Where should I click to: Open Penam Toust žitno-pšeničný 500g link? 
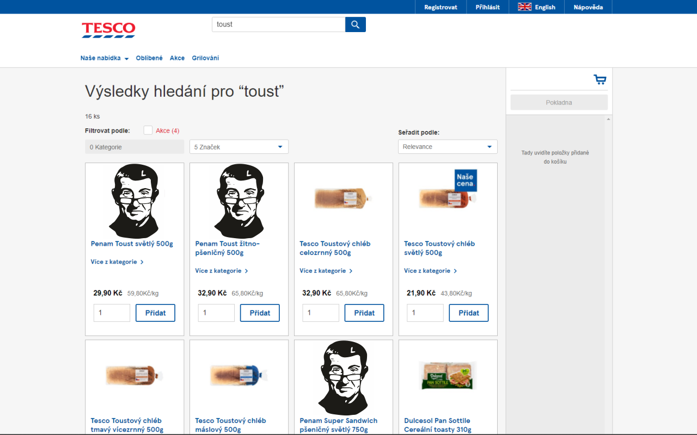(228, 248)
